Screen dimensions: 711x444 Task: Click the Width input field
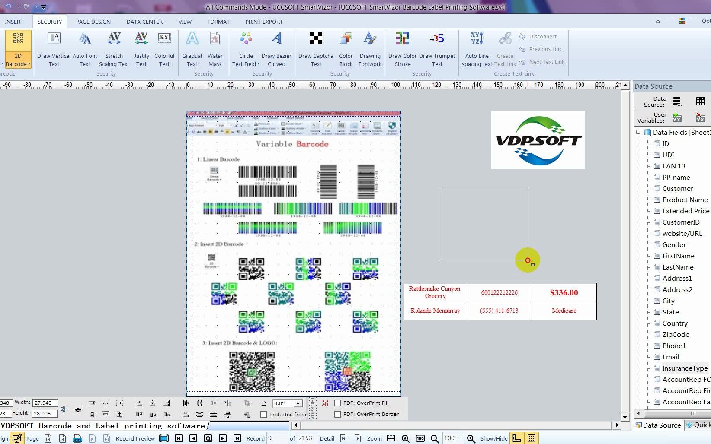45,403
